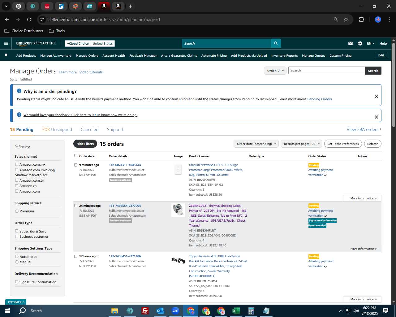Click the browser zoom magnifier icon

click(336, 20)
